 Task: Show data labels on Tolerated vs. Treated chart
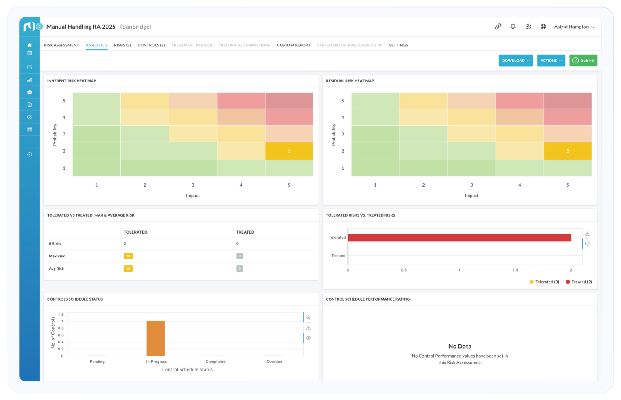[587, 244]
